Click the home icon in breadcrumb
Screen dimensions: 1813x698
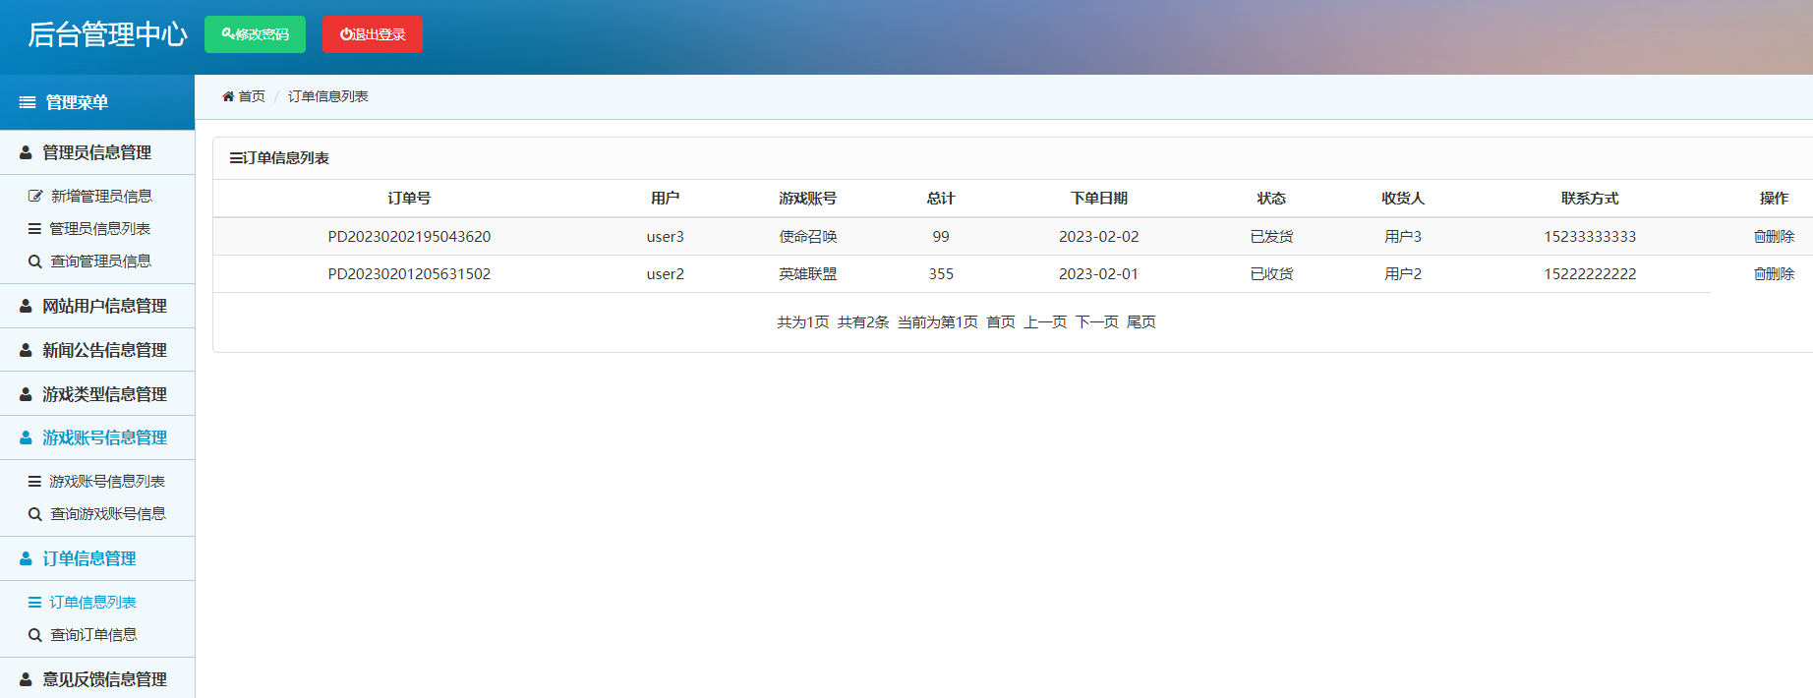click(x=228, y=96)
